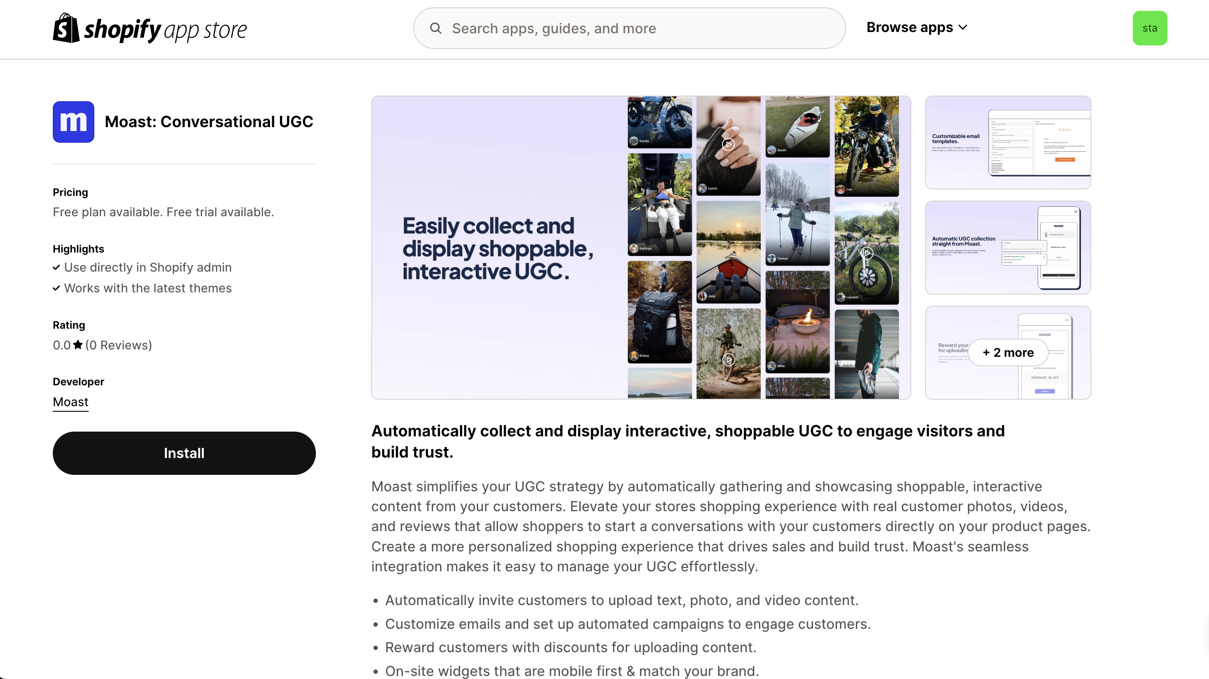
Task: Click bullet 'Automatically invite customers to upload'
Action: click(x=622, y=600)
